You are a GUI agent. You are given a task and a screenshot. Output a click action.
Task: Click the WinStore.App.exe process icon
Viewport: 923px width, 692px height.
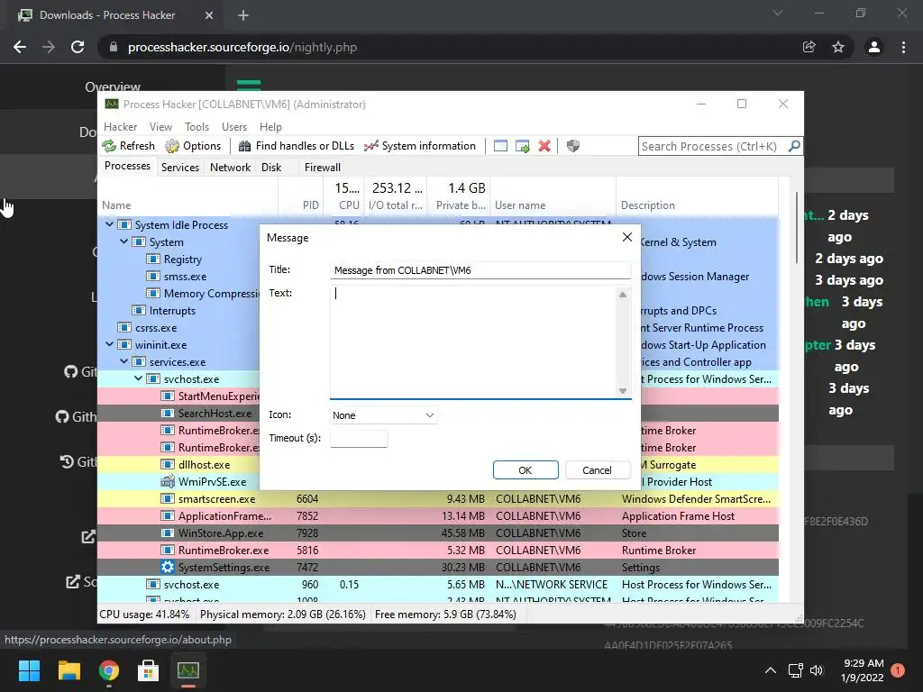[168, 533]
